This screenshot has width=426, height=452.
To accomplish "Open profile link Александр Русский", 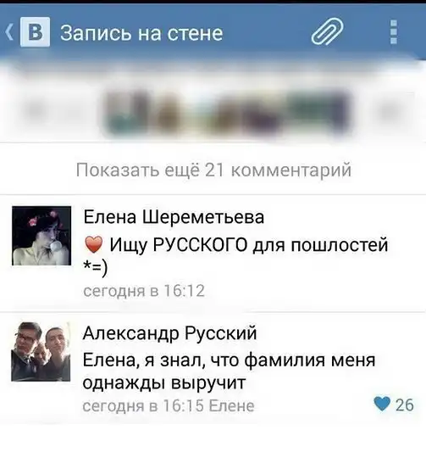I will (169, 333).
